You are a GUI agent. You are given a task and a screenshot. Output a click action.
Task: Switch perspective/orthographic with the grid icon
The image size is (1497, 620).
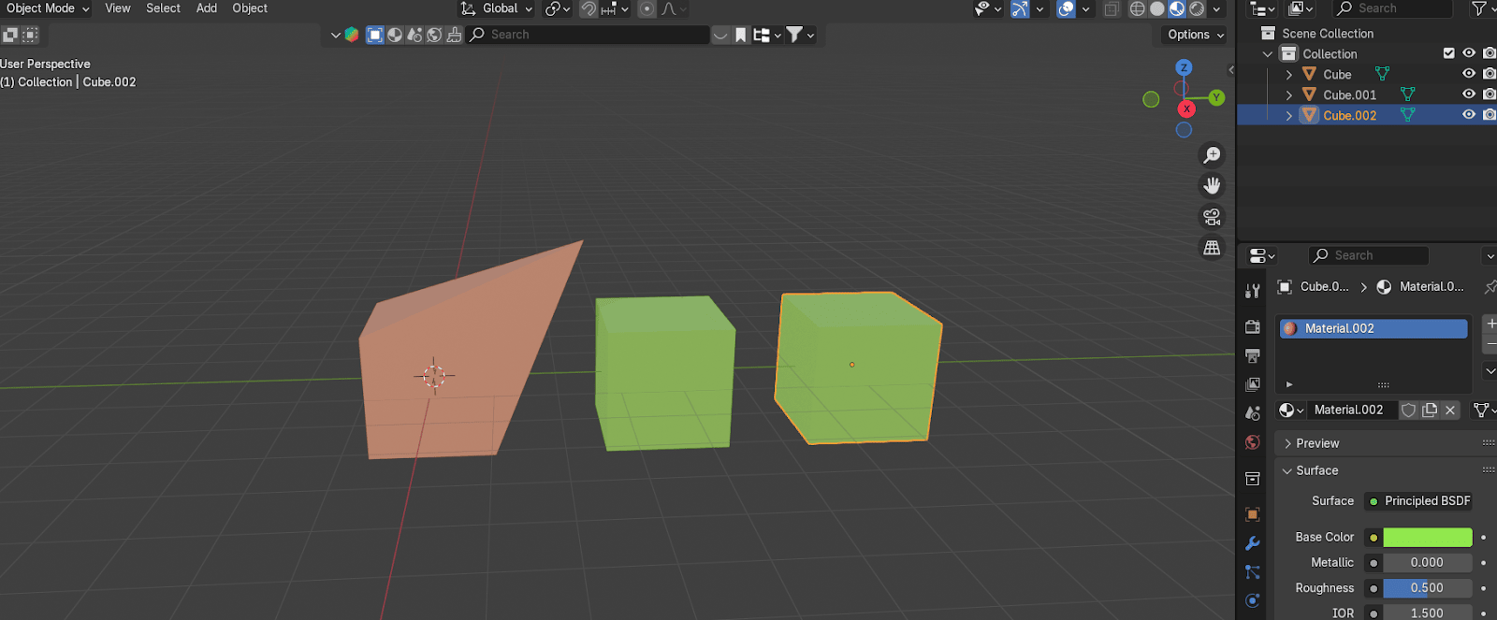(1212, 248)
